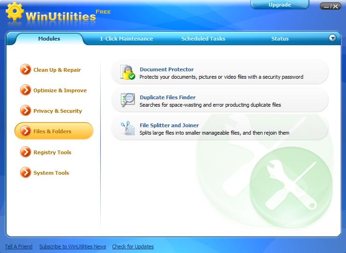The width and height of the screenshot is (346, 253).
Task: Expand the round dropdown arrow next to Status
Action: (x=332, y=38)
